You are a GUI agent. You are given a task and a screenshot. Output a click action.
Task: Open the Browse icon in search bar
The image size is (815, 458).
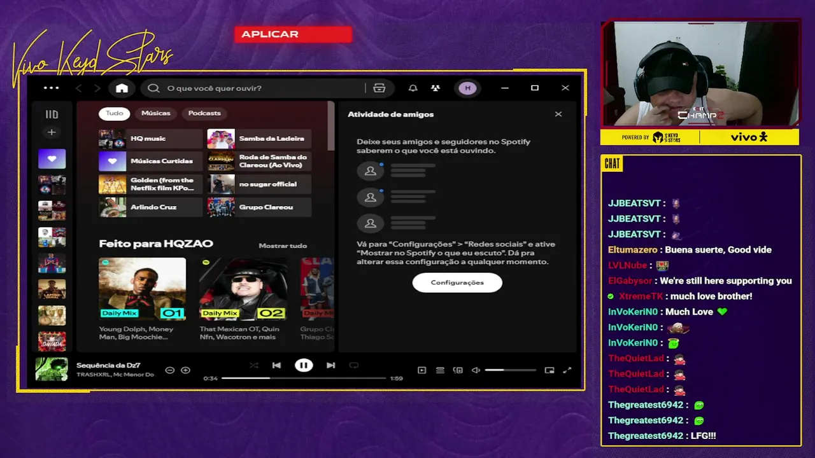coord(379,88)
